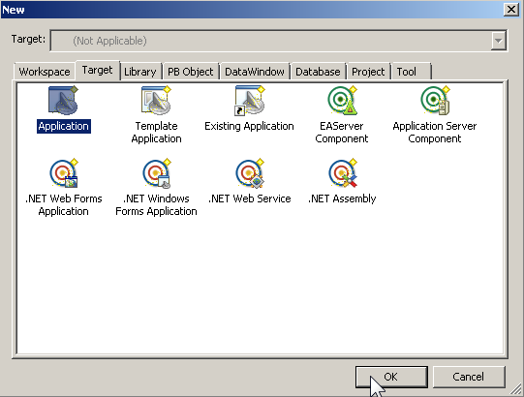Screen dimensions: 524x397
Task: Select the .NET Assembly icon
Action: click(343, 173)
